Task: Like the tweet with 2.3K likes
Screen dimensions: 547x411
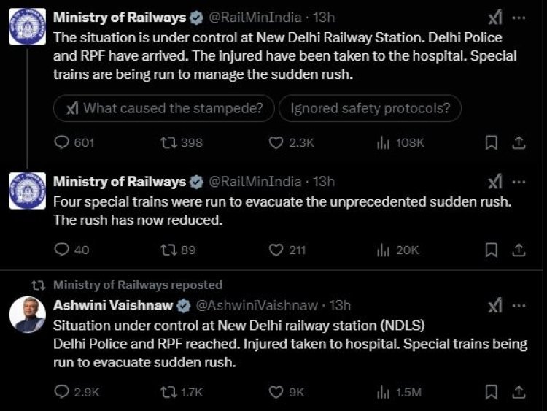Action: (x=276, y=143)
